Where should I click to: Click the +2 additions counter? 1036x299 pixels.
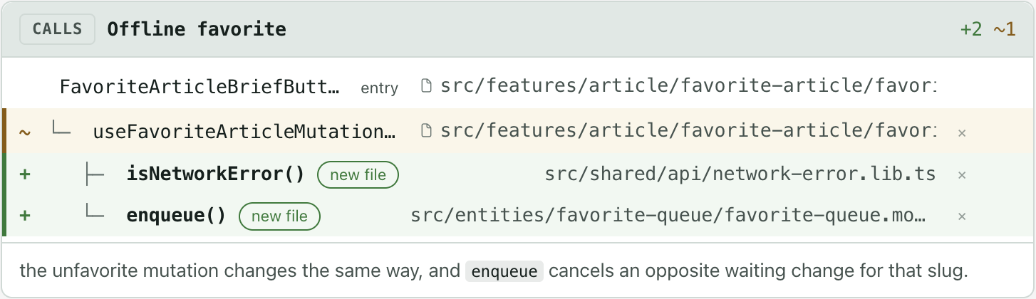[x=971, y=29]
